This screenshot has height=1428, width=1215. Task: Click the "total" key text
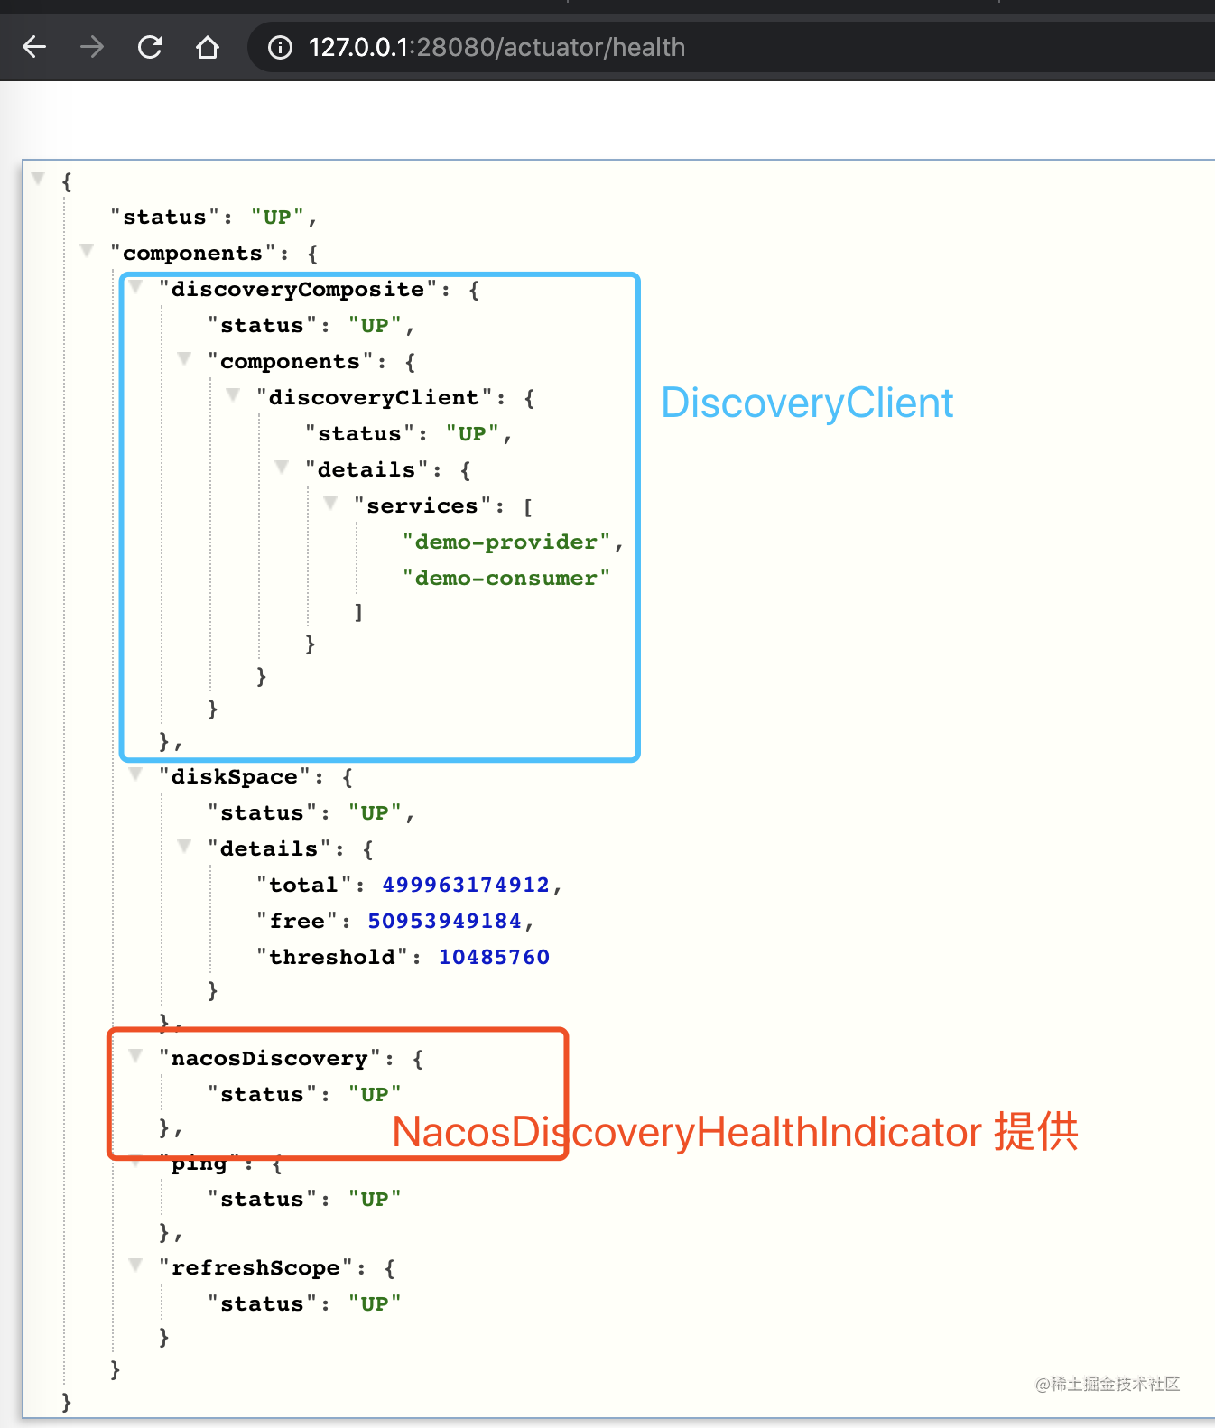click(x=303, y=885)
